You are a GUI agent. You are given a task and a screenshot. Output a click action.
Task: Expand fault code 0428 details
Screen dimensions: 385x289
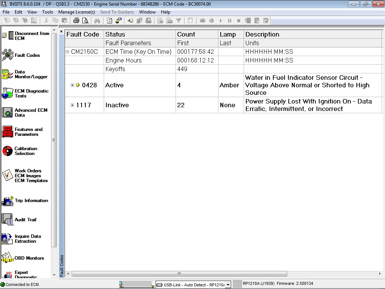(72, 85)
